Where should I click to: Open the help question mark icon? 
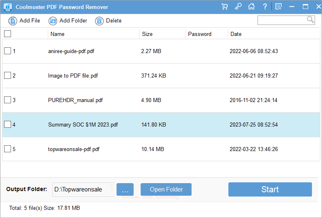[265, 7]
